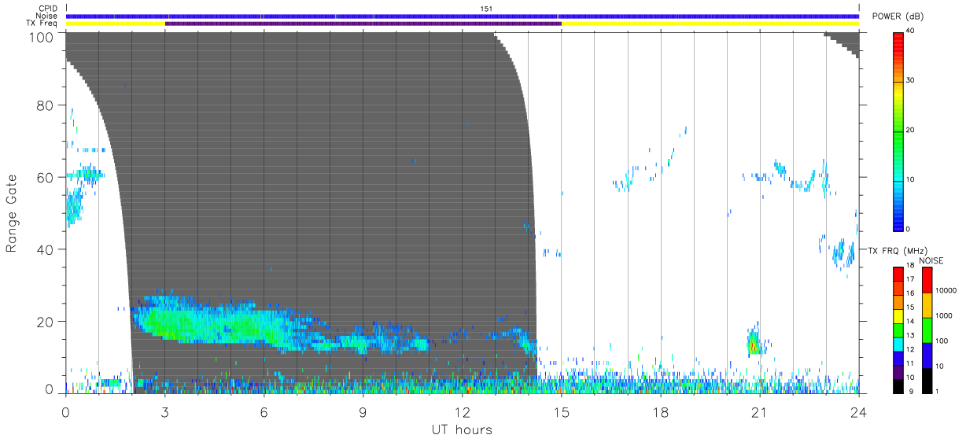This screenshot has width=966, height=446.
Task: Click the 9 tick on UT hours axis
Action: (x=363, y=411)
